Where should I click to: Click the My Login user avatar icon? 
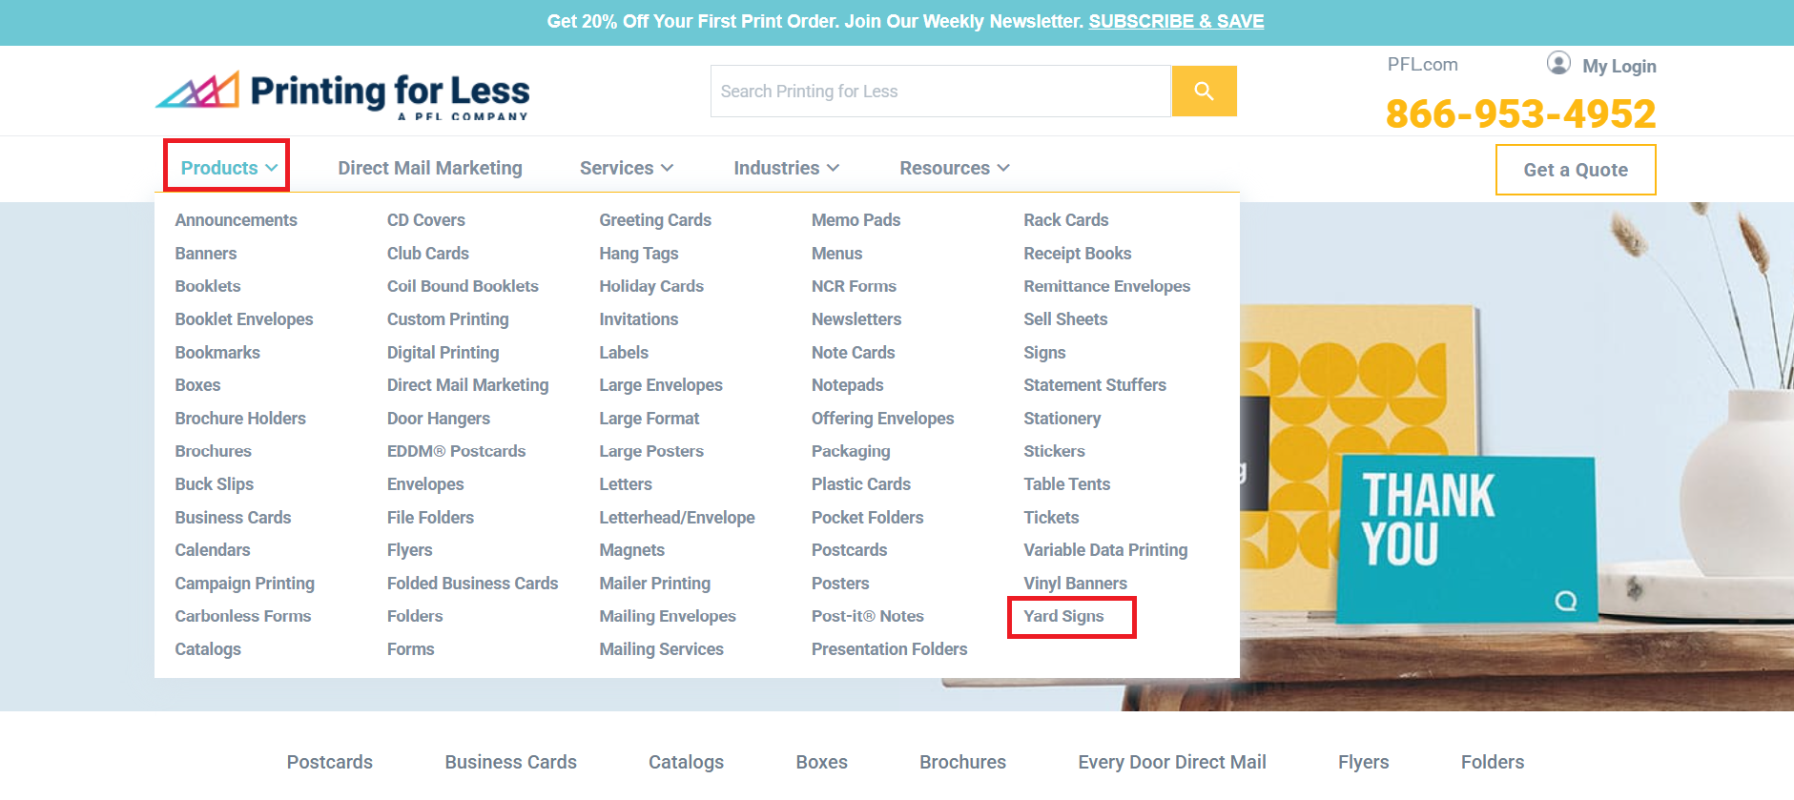(1558, 63)
